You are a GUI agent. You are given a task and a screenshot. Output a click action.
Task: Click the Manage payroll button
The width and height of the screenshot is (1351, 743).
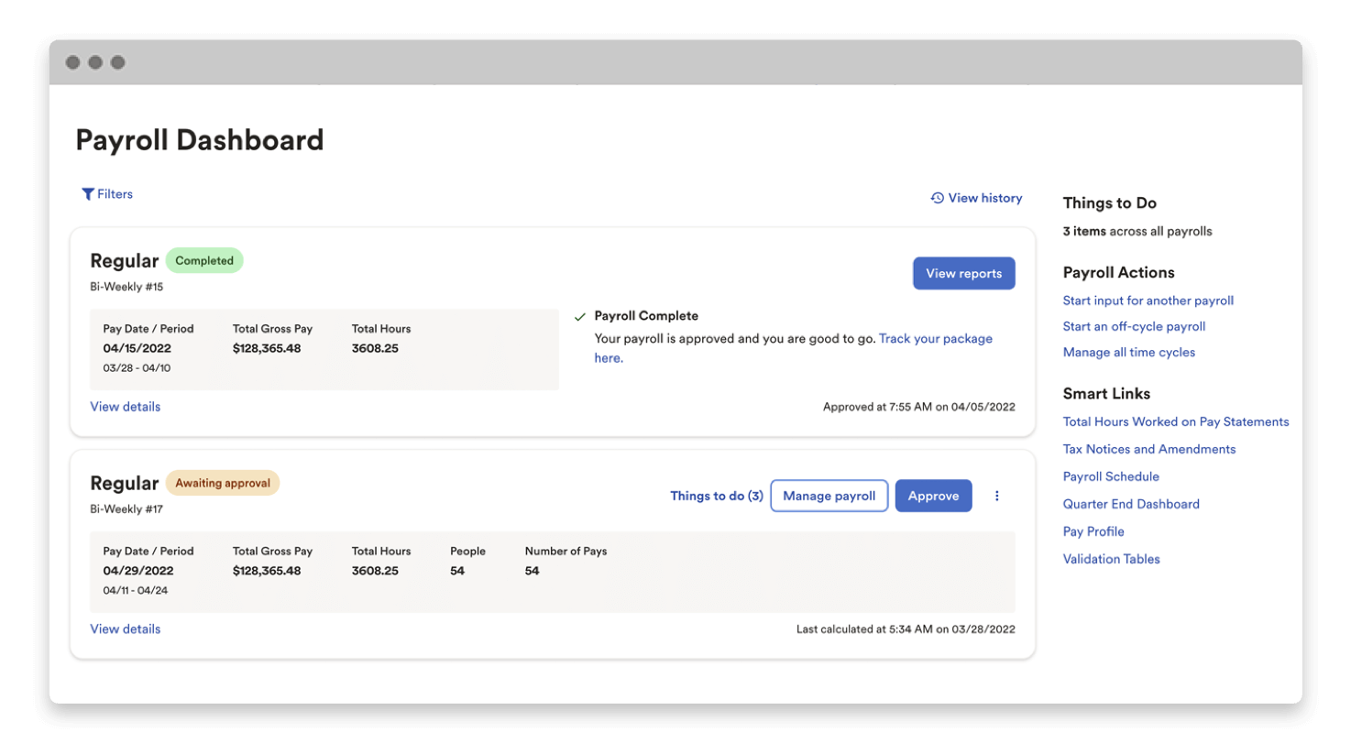829,495
